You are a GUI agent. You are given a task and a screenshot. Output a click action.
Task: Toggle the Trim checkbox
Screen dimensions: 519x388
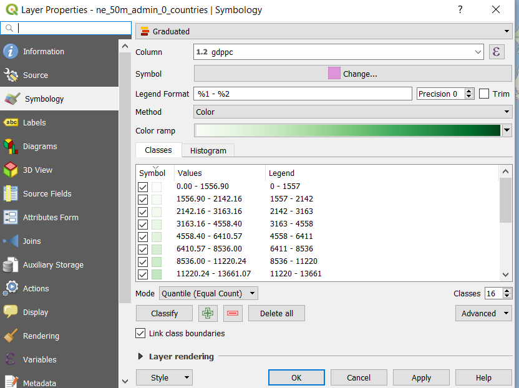(484, 94)
